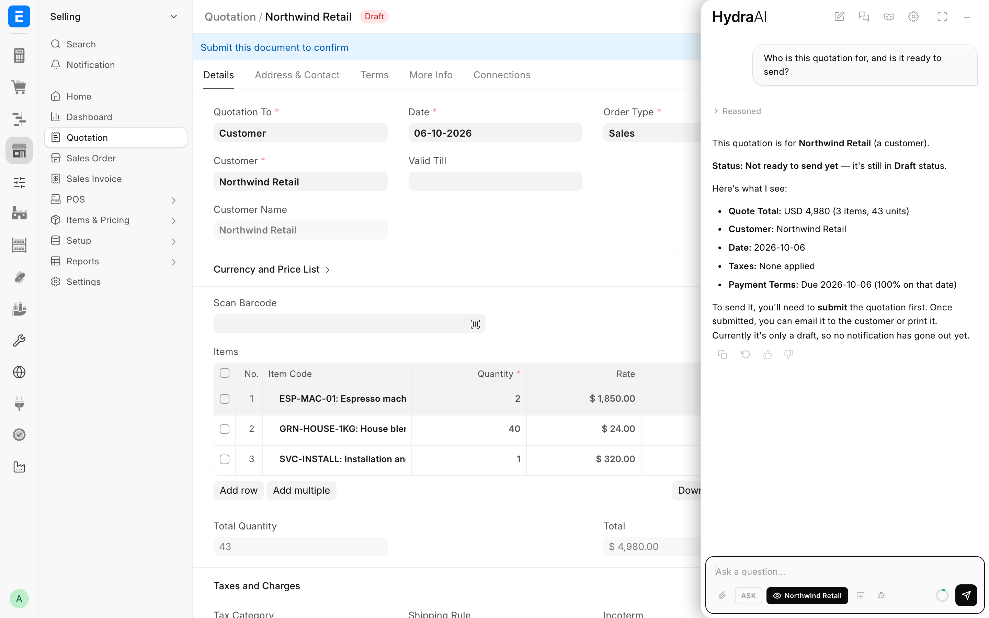Expand the Items & Pricing sidebar group

click(174, 221)
